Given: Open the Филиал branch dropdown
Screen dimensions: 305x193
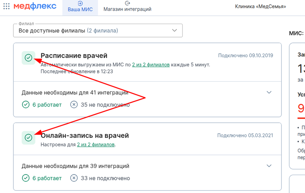Looking at the screenshot, I should coord(98,31).
